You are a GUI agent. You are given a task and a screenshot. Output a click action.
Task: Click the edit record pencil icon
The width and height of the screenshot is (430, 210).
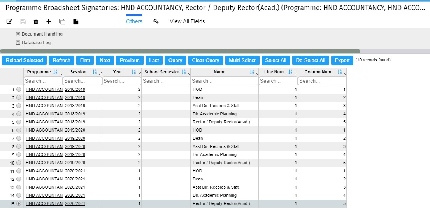pyautogui.click(x=10, y=21)
